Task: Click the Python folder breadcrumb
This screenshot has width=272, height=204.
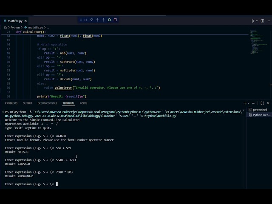Action: pos(15,28)
